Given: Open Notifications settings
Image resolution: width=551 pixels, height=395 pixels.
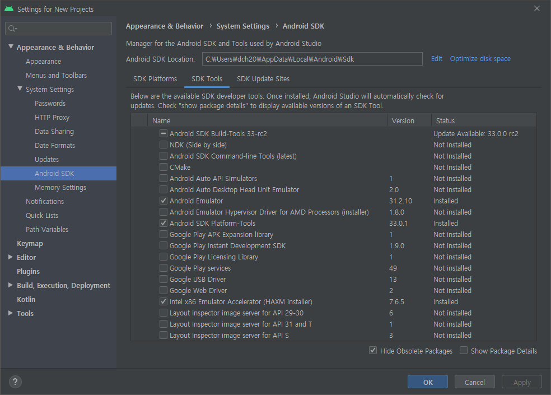Looking at the screenshot, I should tap(45, 202).
